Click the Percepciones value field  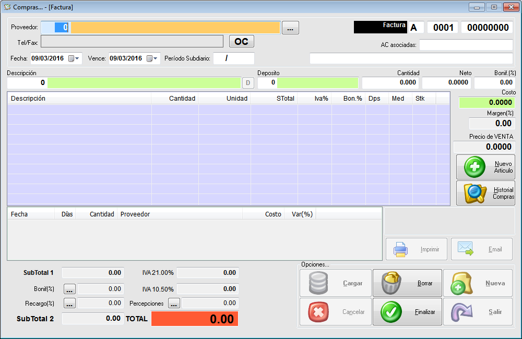coord(210,303)
